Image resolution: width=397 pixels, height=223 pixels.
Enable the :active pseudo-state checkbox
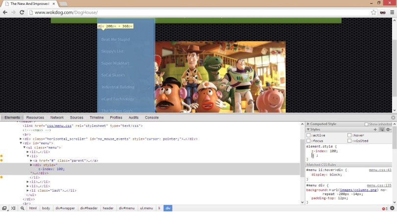tap(309, 135)
